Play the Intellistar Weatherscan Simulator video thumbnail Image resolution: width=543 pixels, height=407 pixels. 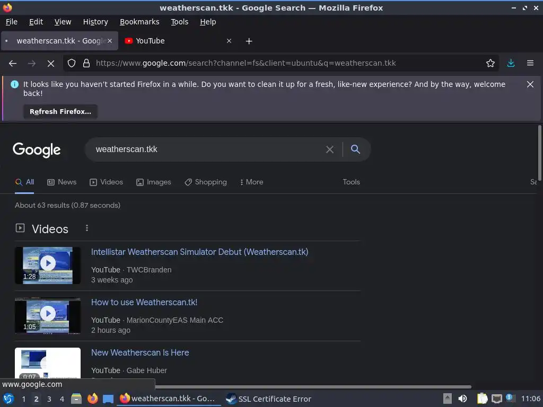(48, 266)
